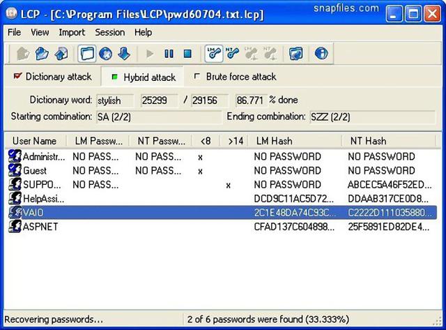The image size is (446, 330).
Task: Toggle the LM key attack icon
Action: pos(214,54)
